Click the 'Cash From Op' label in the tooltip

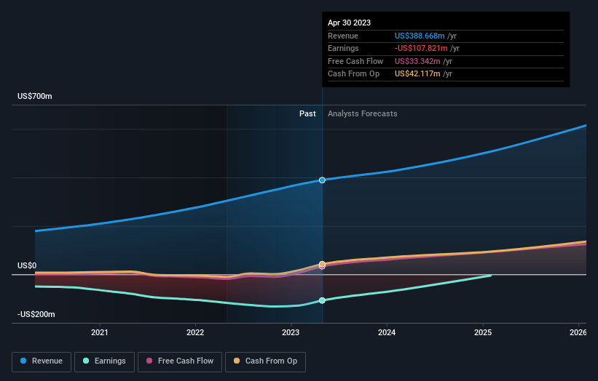pyautogui.click(x=353, y=74)
